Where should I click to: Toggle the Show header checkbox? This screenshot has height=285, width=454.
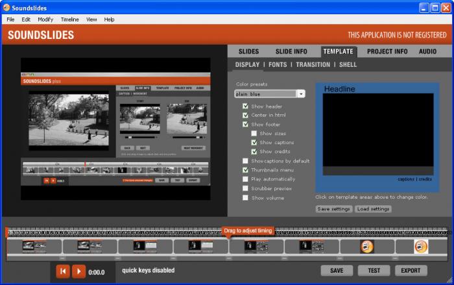coord(246,106)
